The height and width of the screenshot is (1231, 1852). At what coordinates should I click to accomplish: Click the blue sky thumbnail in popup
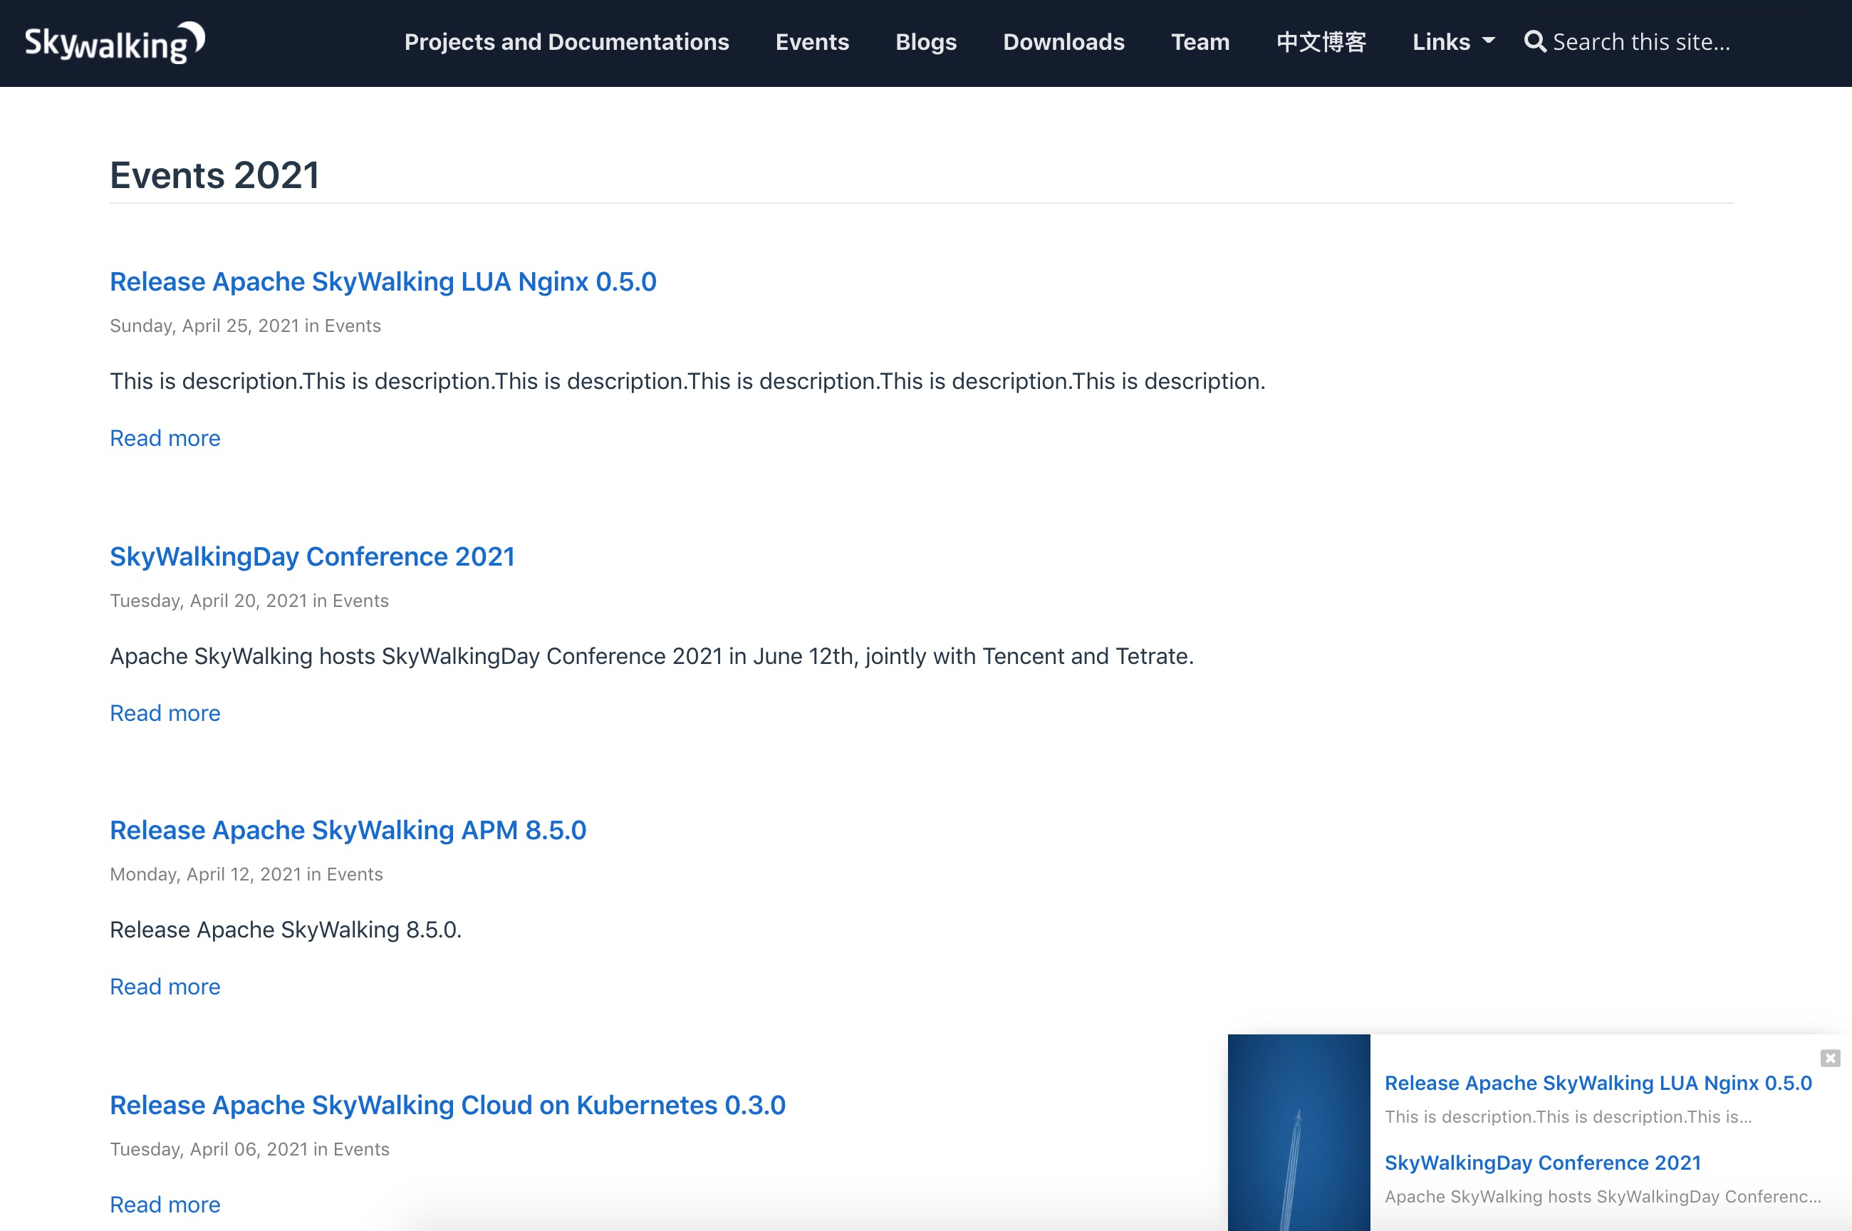click(1298, 1132)
